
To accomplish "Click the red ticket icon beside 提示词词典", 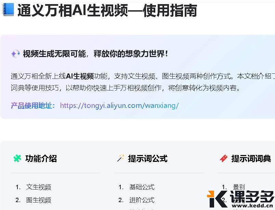I will coord(223,158).
